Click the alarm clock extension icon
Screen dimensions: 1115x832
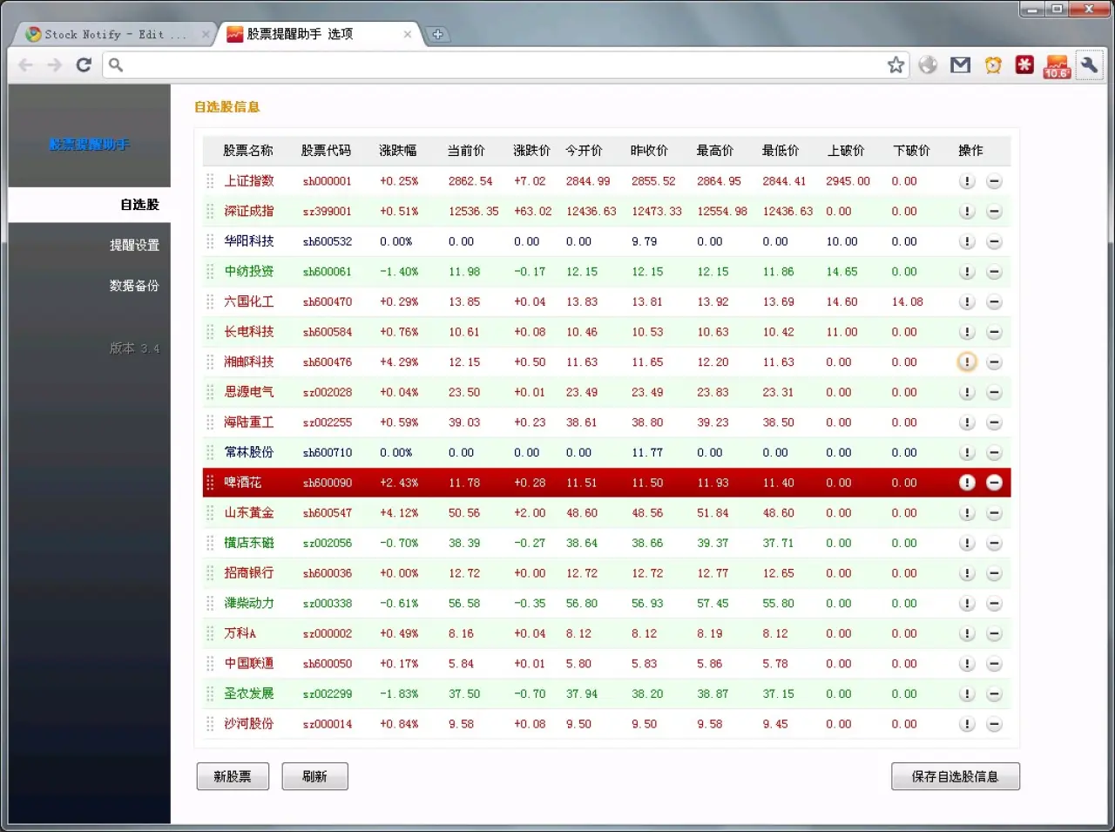click(x=992, y=64)
